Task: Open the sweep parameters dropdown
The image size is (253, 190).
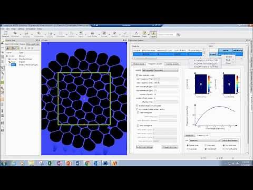Action: (x=160, y=70)
